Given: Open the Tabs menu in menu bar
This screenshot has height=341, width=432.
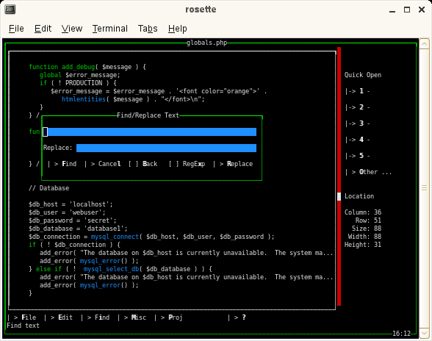Looking at the screenshot, I should click(x=148, y=29).
